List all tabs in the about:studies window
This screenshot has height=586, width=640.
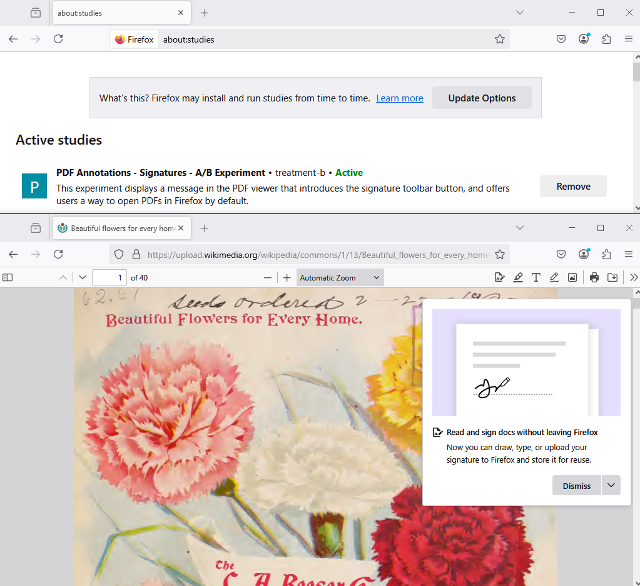pos(520,13)
